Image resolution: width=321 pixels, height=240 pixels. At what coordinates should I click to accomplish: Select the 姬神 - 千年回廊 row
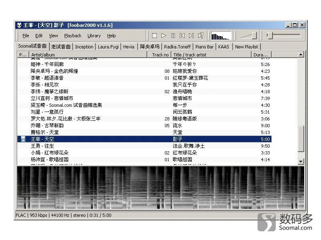point(144,64)
